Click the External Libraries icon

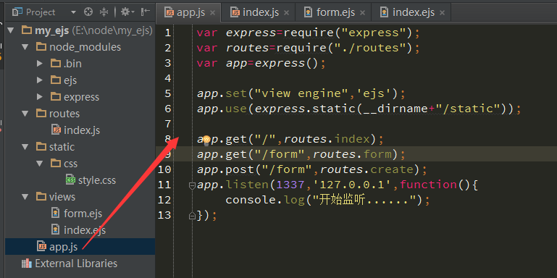(27, 263)
